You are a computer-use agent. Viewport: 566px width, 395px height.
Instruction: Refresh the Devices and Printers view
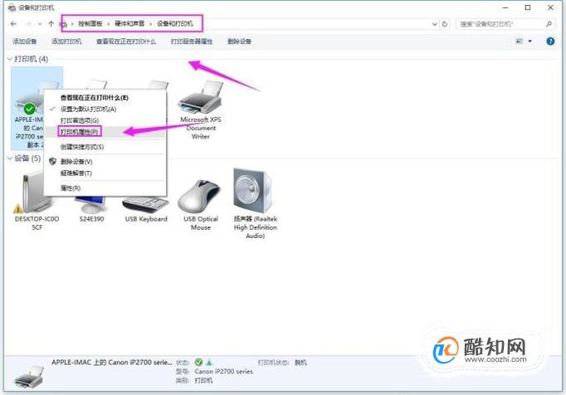coord(445,24)
